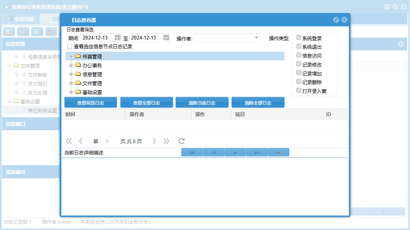Click the 查看筛选日志 button
410x230 pixels.
pos(91,103)
